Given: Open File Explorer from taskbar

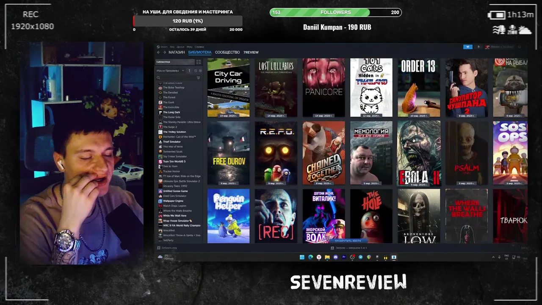Looking at the screenshot, I should (327, 257).
